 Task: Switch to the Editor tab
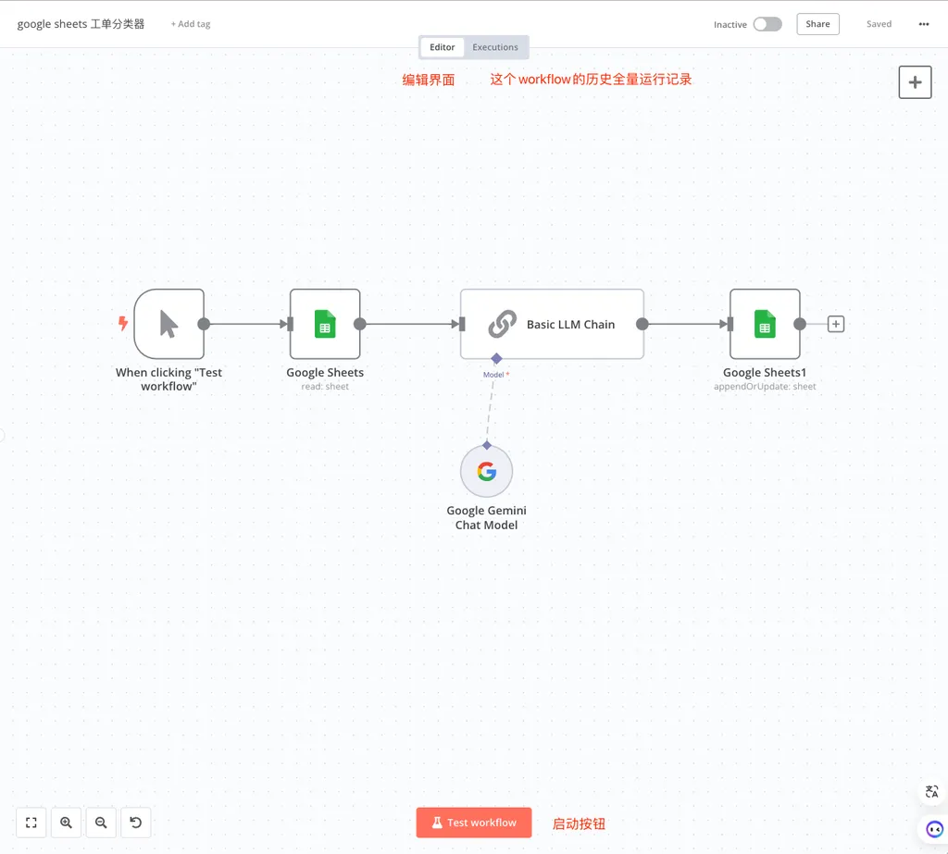[x=443, y=47]
